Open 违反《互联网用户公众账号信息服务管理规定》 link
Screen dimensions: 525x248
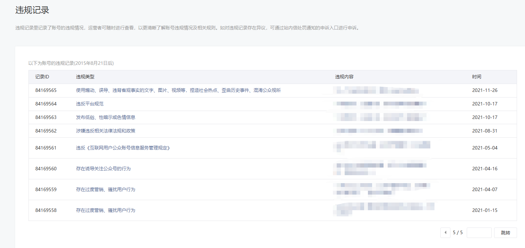pyautogui.click(x=123, y=148)
